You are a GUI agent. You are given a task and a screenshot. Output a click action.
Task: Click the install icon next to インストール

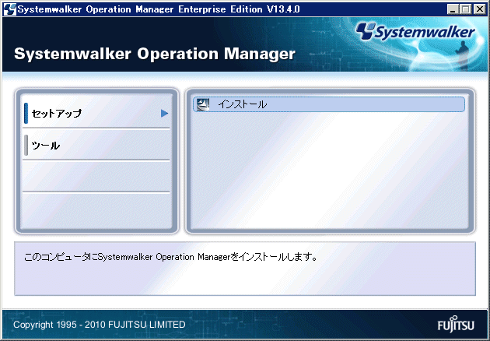pyautogui.click(x=203, y=104)
